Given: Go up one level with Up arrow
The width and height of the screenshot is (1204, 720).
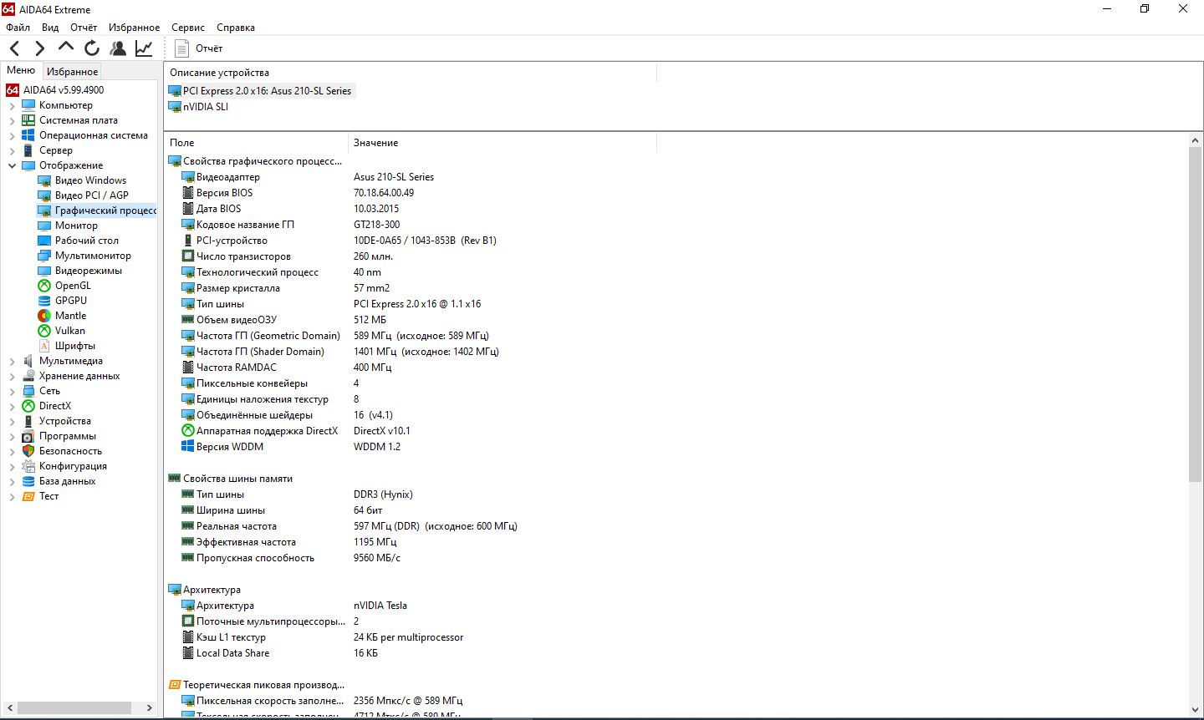Looking at the screenshot, I should coord(66,48).
